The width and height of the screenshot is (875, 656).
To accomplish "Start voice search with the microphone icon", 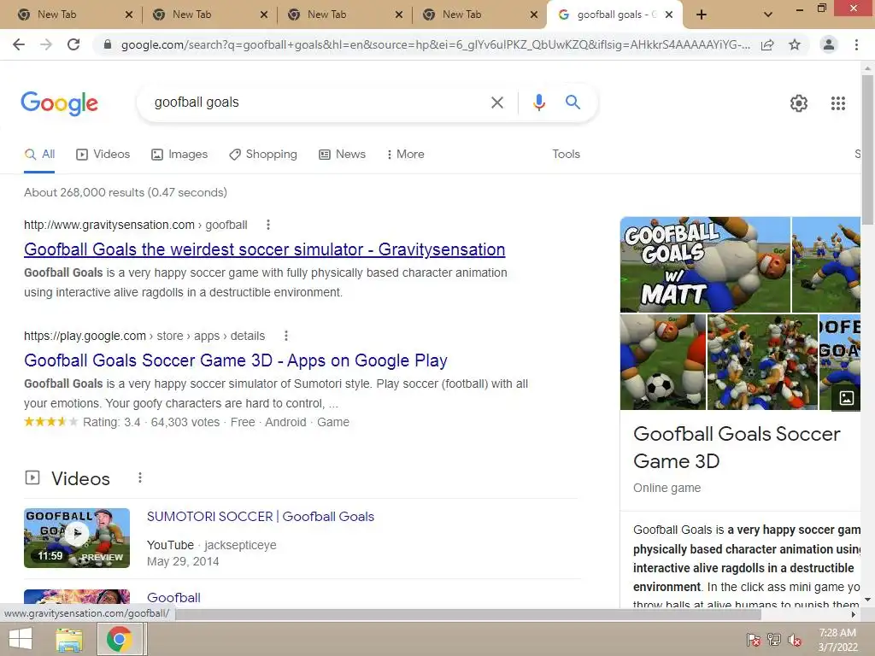I will point(538,102).
